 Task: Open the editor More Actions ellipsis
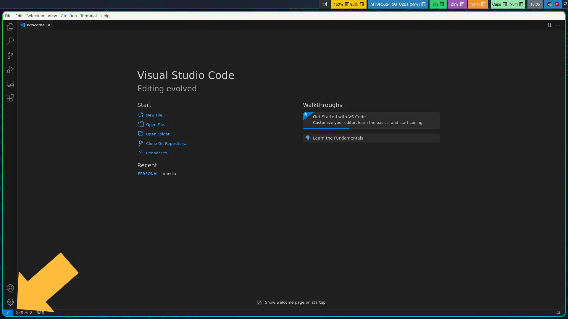(558, 25)
